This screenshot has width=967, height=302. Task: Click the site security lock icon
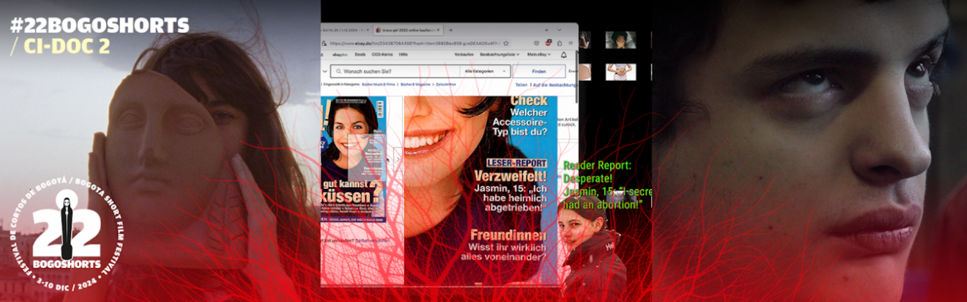pyautogui.click(x=324, y=43)
